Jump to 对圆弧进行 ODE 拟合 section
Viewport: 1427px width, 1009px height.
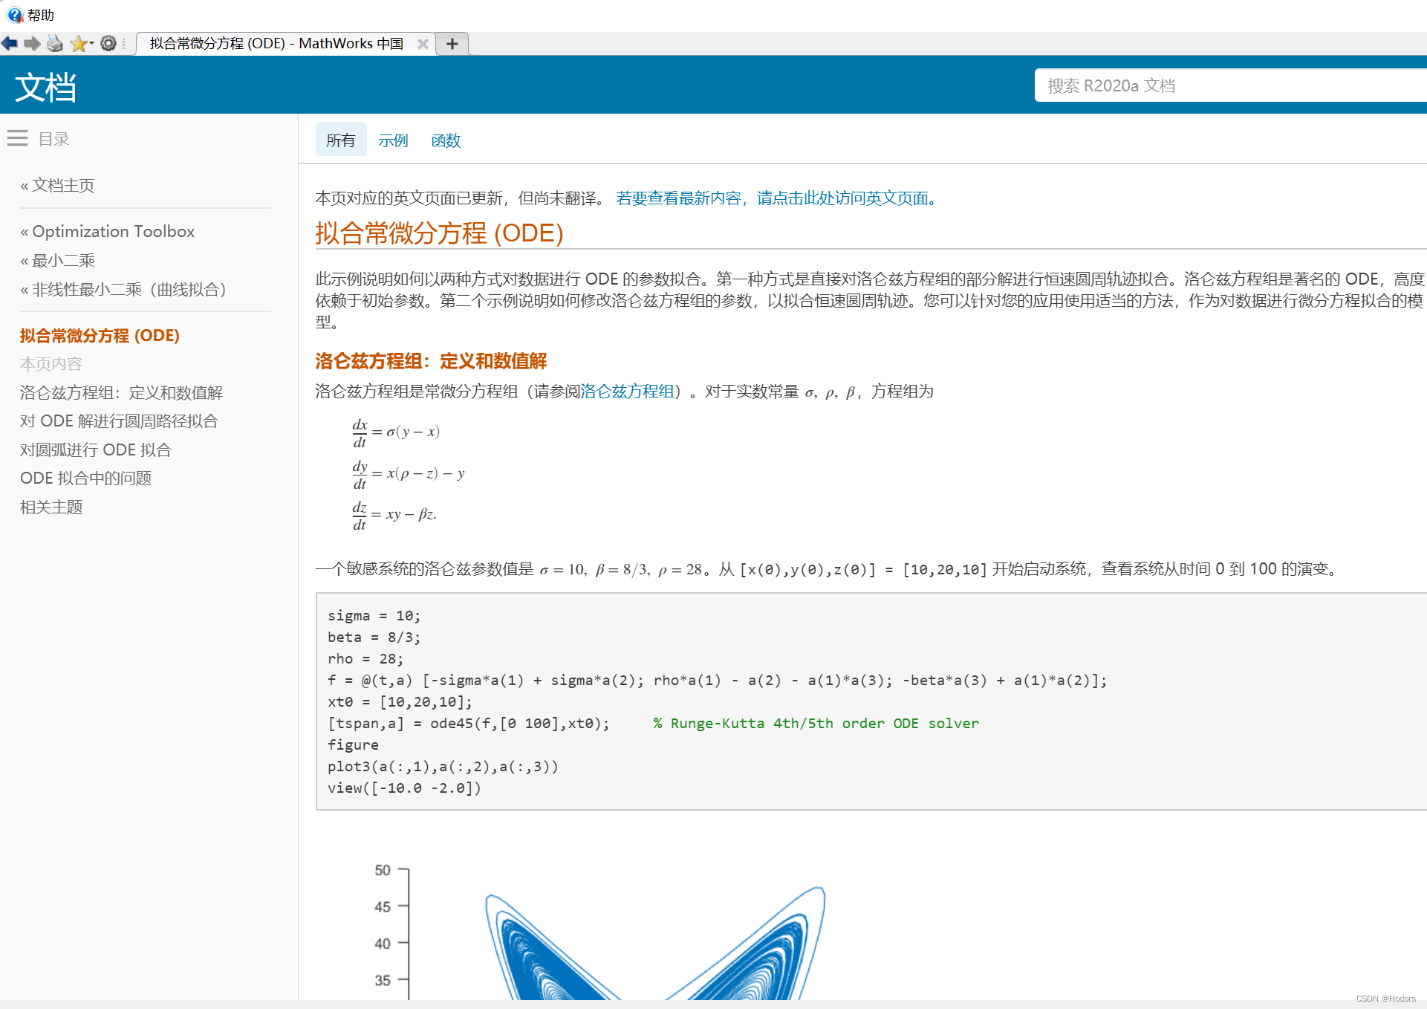tap(95, 450)
